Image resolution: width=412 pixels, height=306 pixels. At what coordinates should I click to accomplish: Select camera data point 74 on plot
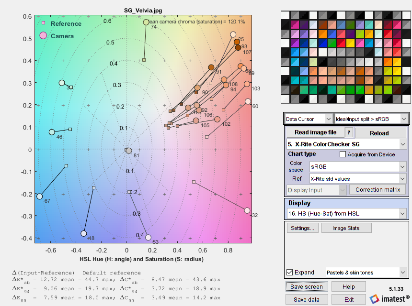coord(146,22)
